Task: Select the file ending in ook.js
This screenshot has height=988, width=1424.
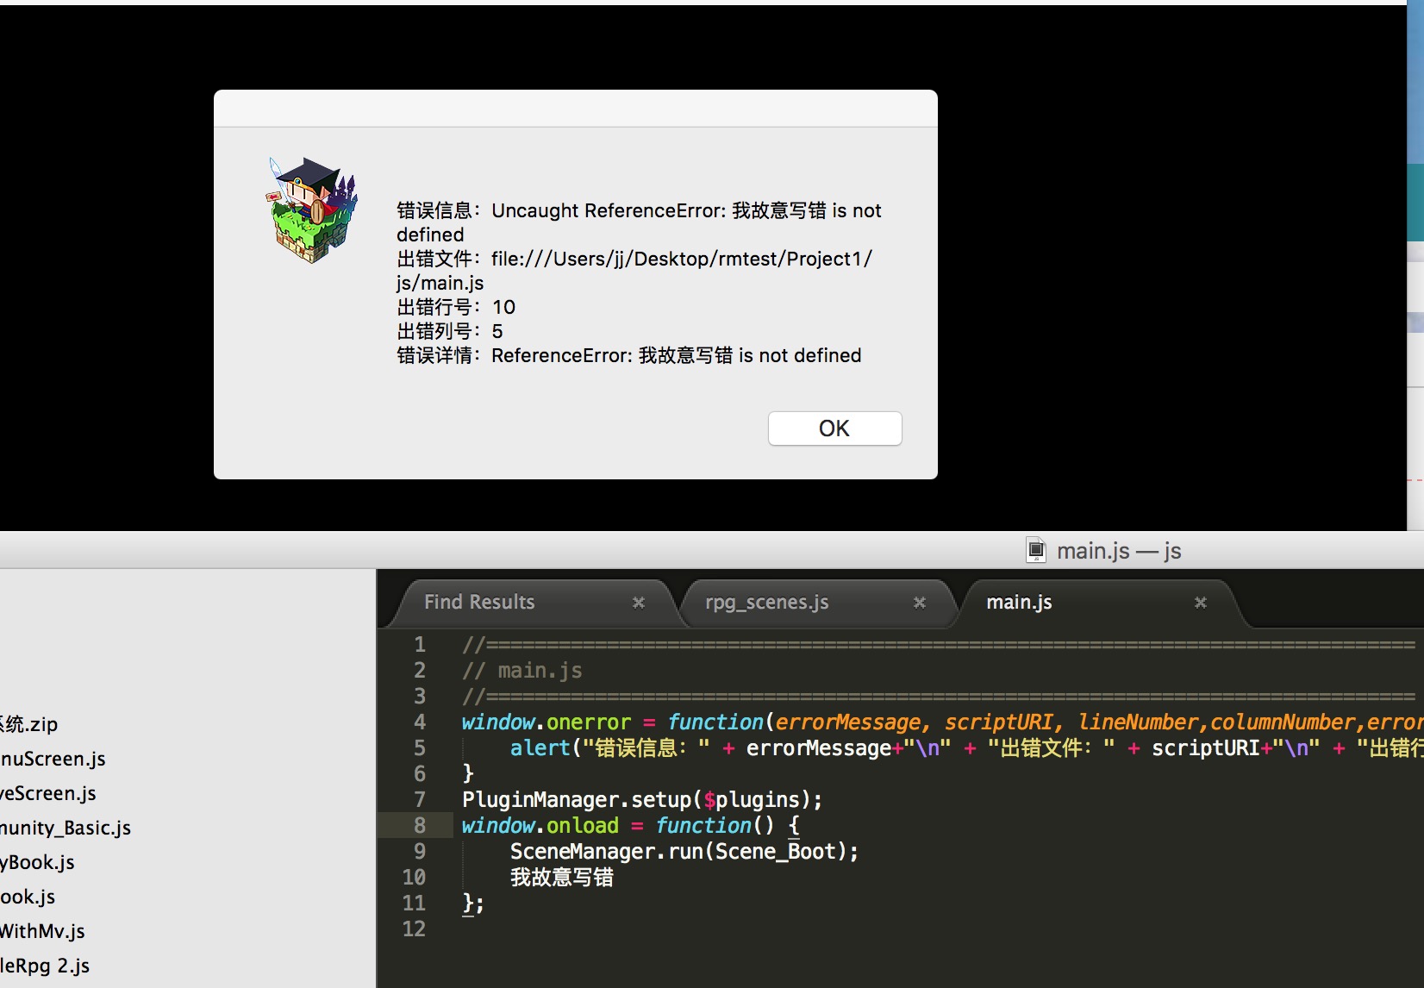Action: pyautogui.click(x=28, y=897)
